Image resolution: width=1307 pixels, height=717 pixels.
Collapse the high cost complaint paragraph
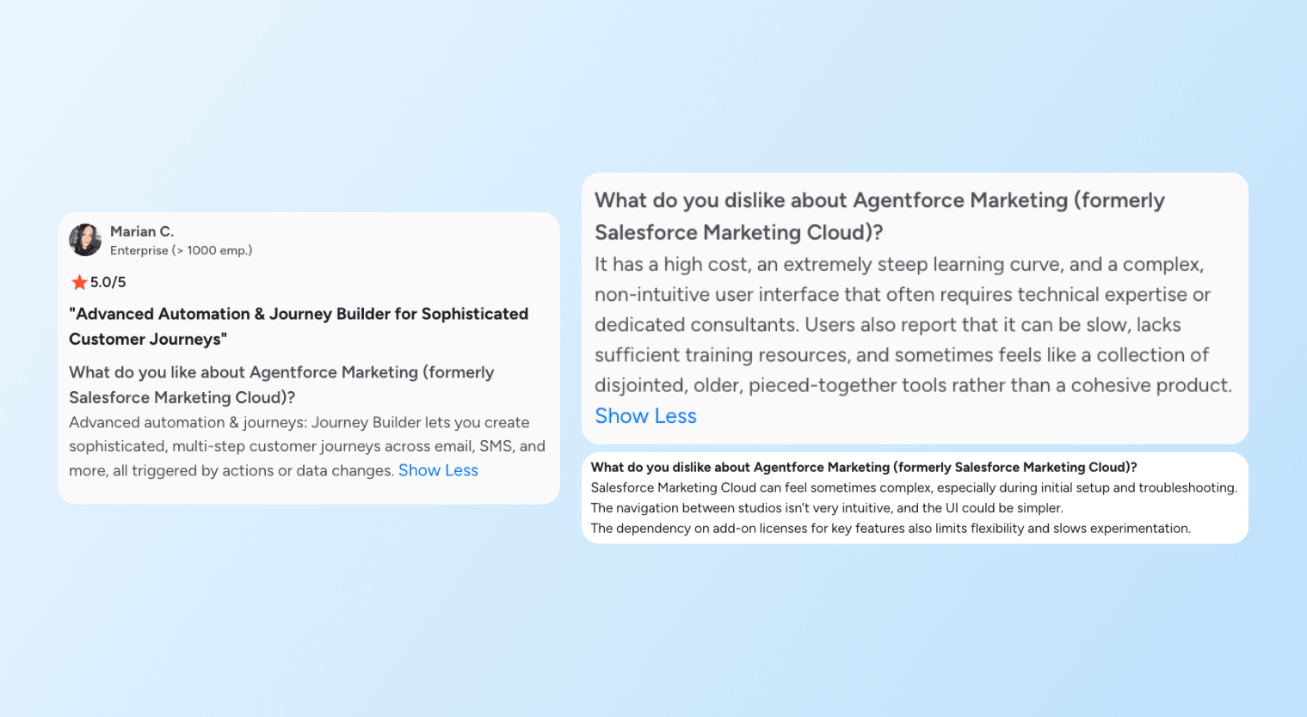coord(645,416)
